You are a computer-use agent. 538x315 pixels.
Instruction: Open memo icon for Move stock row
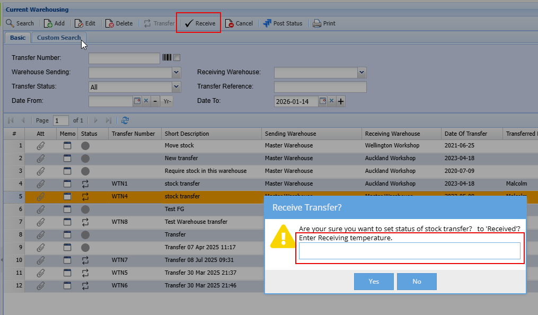click(x=67, y=145)
